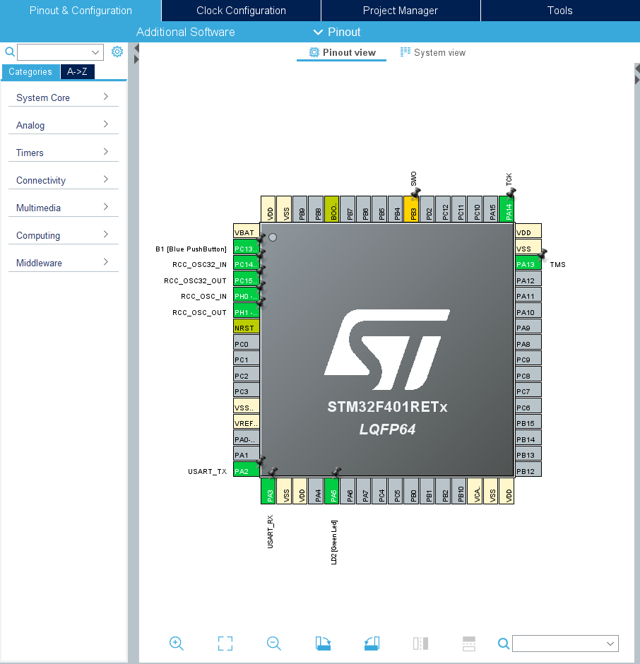Open the Pinout dropdown menu

336,32
